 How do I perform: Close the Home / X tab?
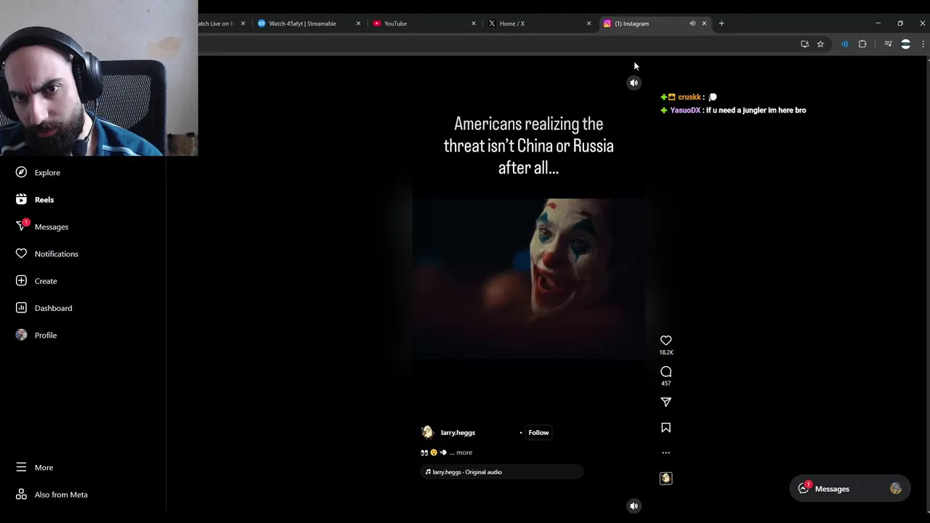coord(589,23)
